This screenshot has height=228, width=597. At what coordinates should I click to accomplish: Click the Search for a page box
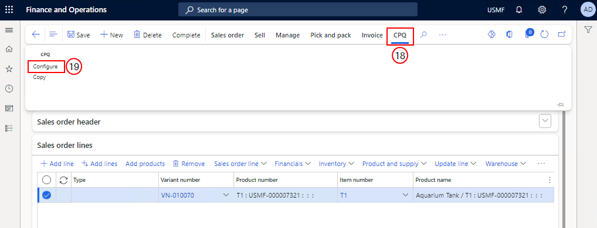[298, 10]
